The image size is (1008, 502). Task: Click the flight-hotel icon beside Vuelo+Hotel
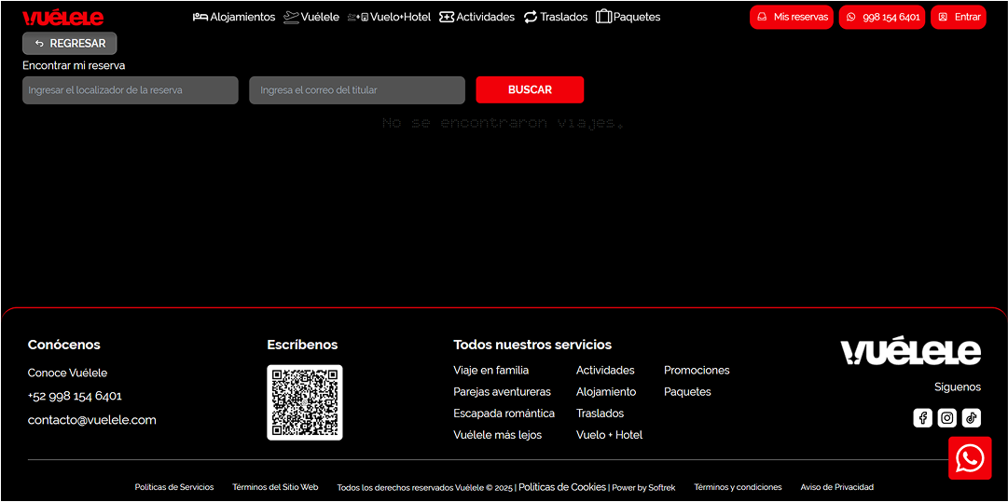(x=358, y=18)
